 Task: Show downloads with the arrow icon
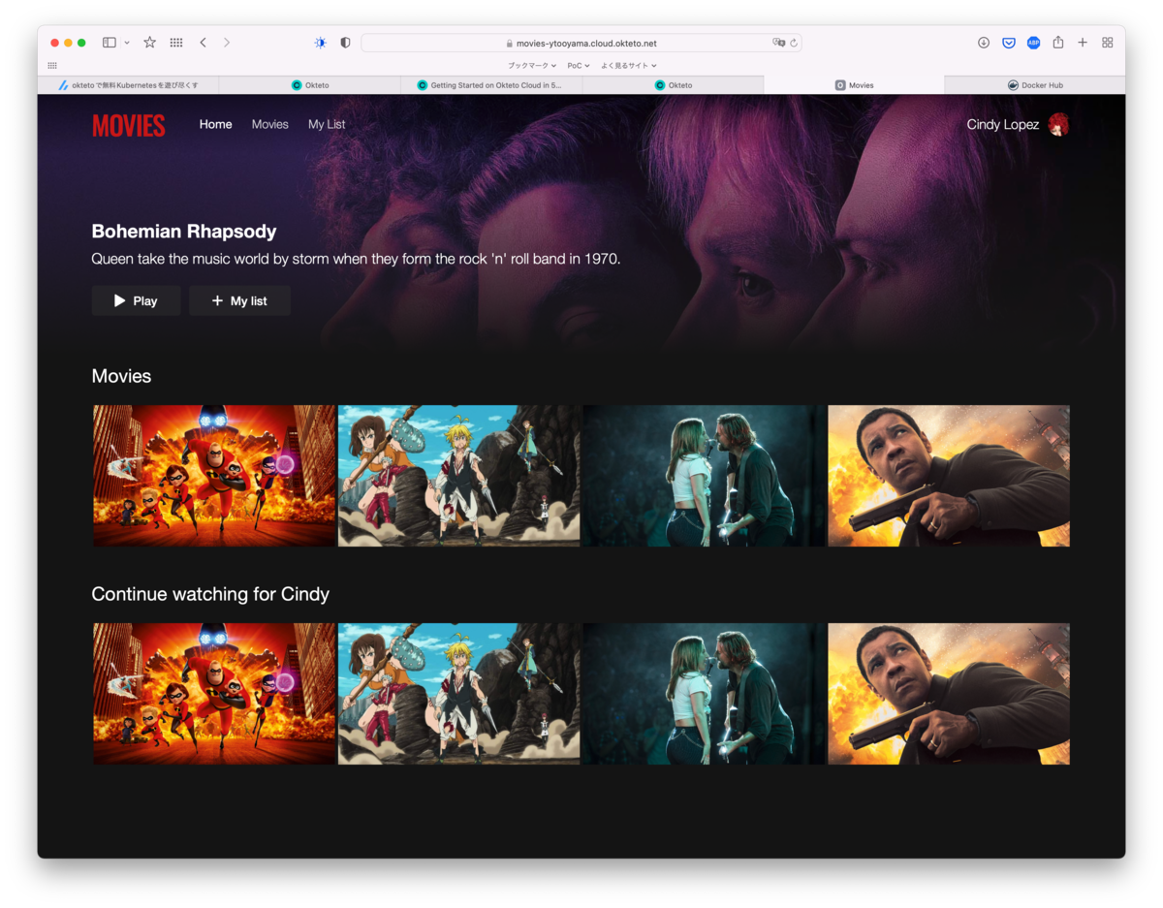pos(984,43)
